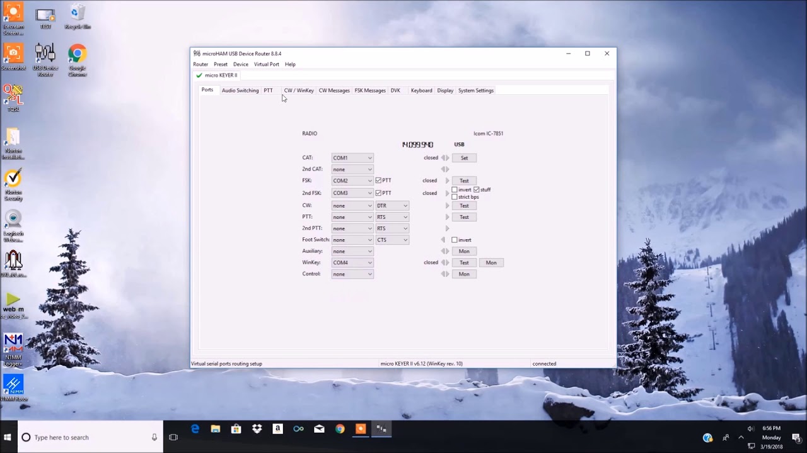Switch to the FSK Messages tab
Image resolution: width=807 pixels, height=453 pixels.
pos(370,91)
